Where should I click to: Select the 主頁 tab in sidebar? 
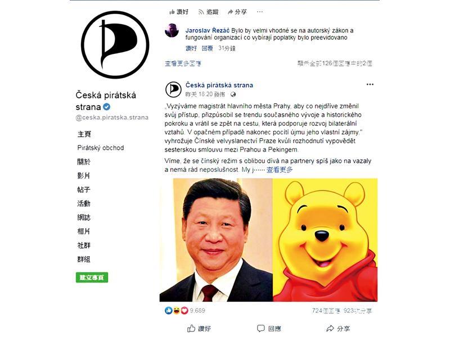[84, 134]
